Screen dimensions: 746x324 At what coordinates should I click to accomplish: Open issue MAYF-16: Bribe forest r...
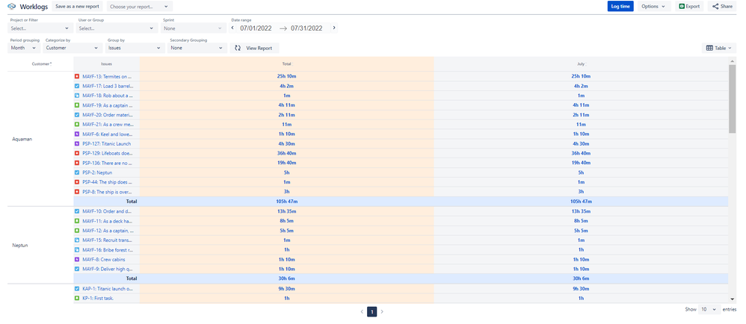click(x=108, y=249)
